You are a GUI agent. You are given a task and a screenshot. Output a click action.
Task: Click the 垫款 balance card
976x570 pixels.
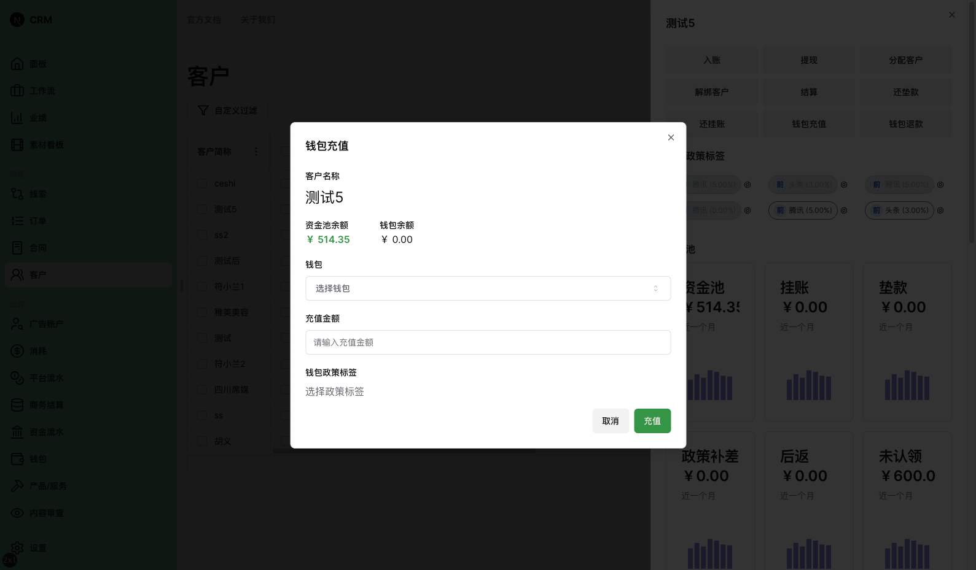pyautogui.click(x=907, y=342)
